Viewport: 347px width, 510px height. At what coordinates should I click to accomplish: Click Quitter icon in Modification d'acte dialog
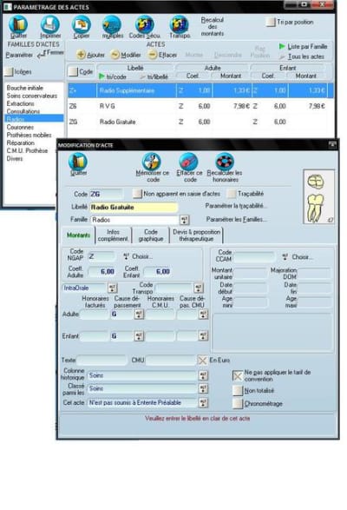tap(78, 162)
